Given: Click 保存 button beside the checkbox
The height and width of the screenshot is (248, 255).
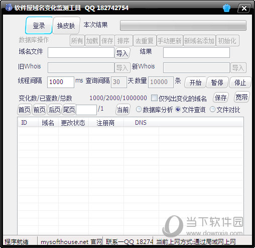Looking at the screenshot, I should pos(221,98).
